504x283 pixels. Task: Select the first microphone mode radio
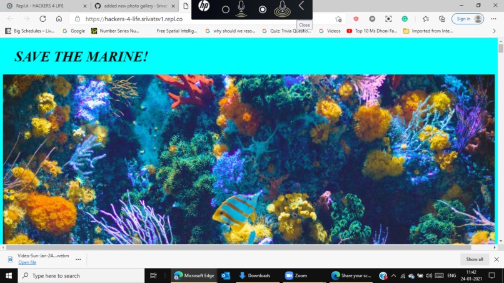(226, 9)
